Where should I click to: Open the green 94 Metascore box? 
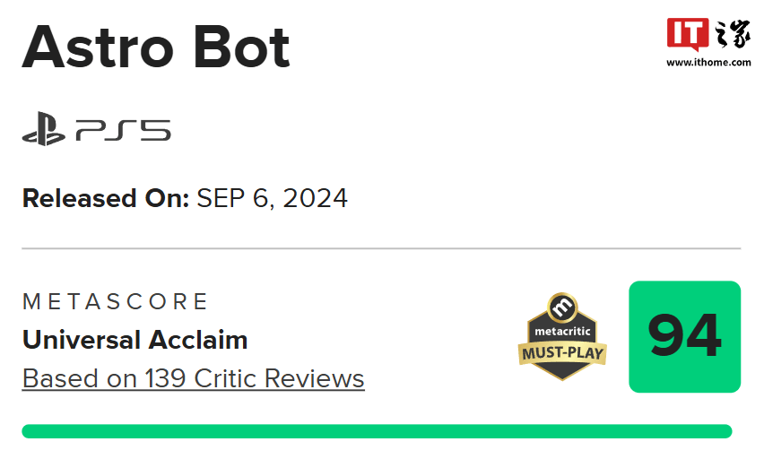[x=684, y=337]
